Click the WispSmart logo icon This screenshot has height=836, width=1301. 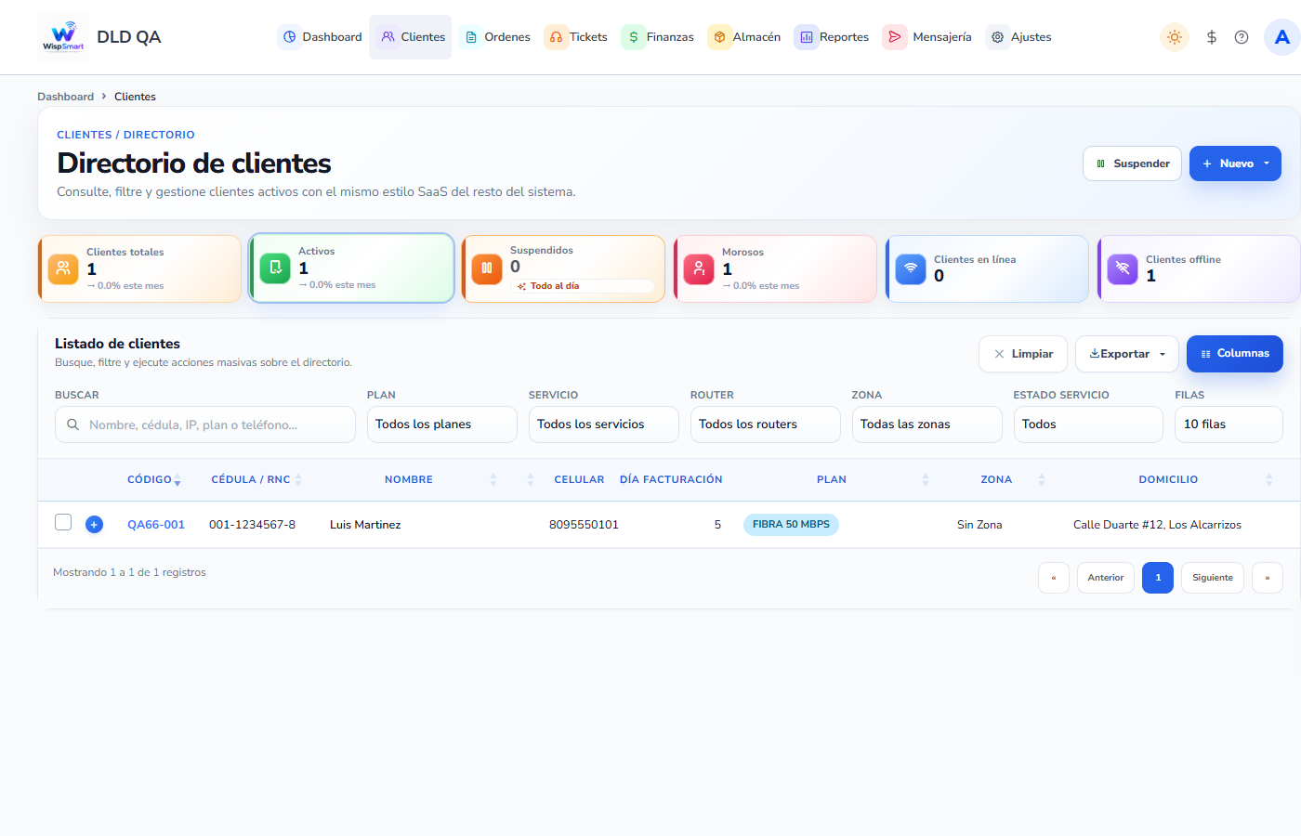(x=63, y=37)
